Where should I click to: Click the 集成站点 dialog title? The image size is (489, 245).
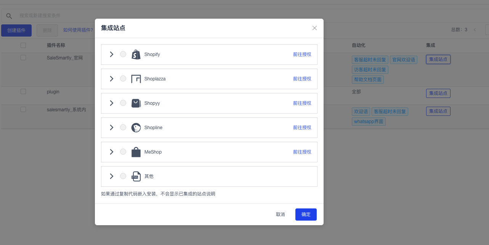[x=113, y=28]
